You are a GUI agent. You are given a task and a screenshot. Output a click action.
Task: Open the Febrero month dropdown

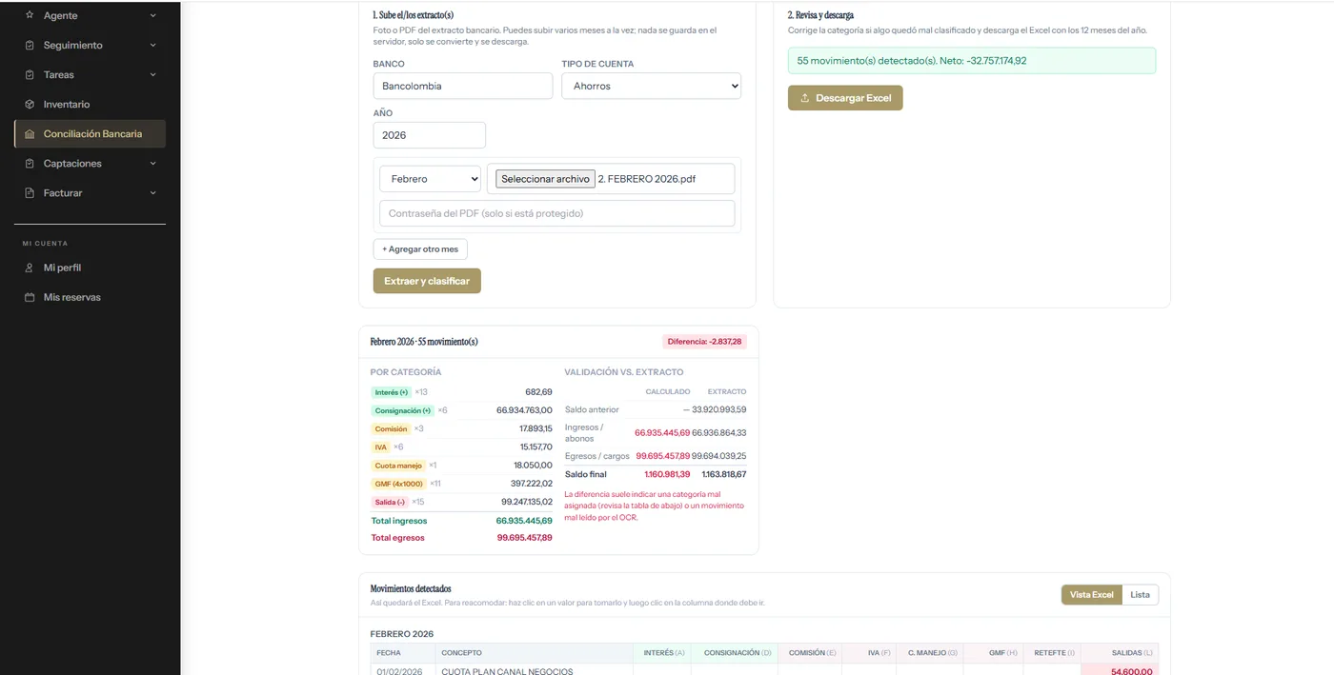(x=430, y=179)
